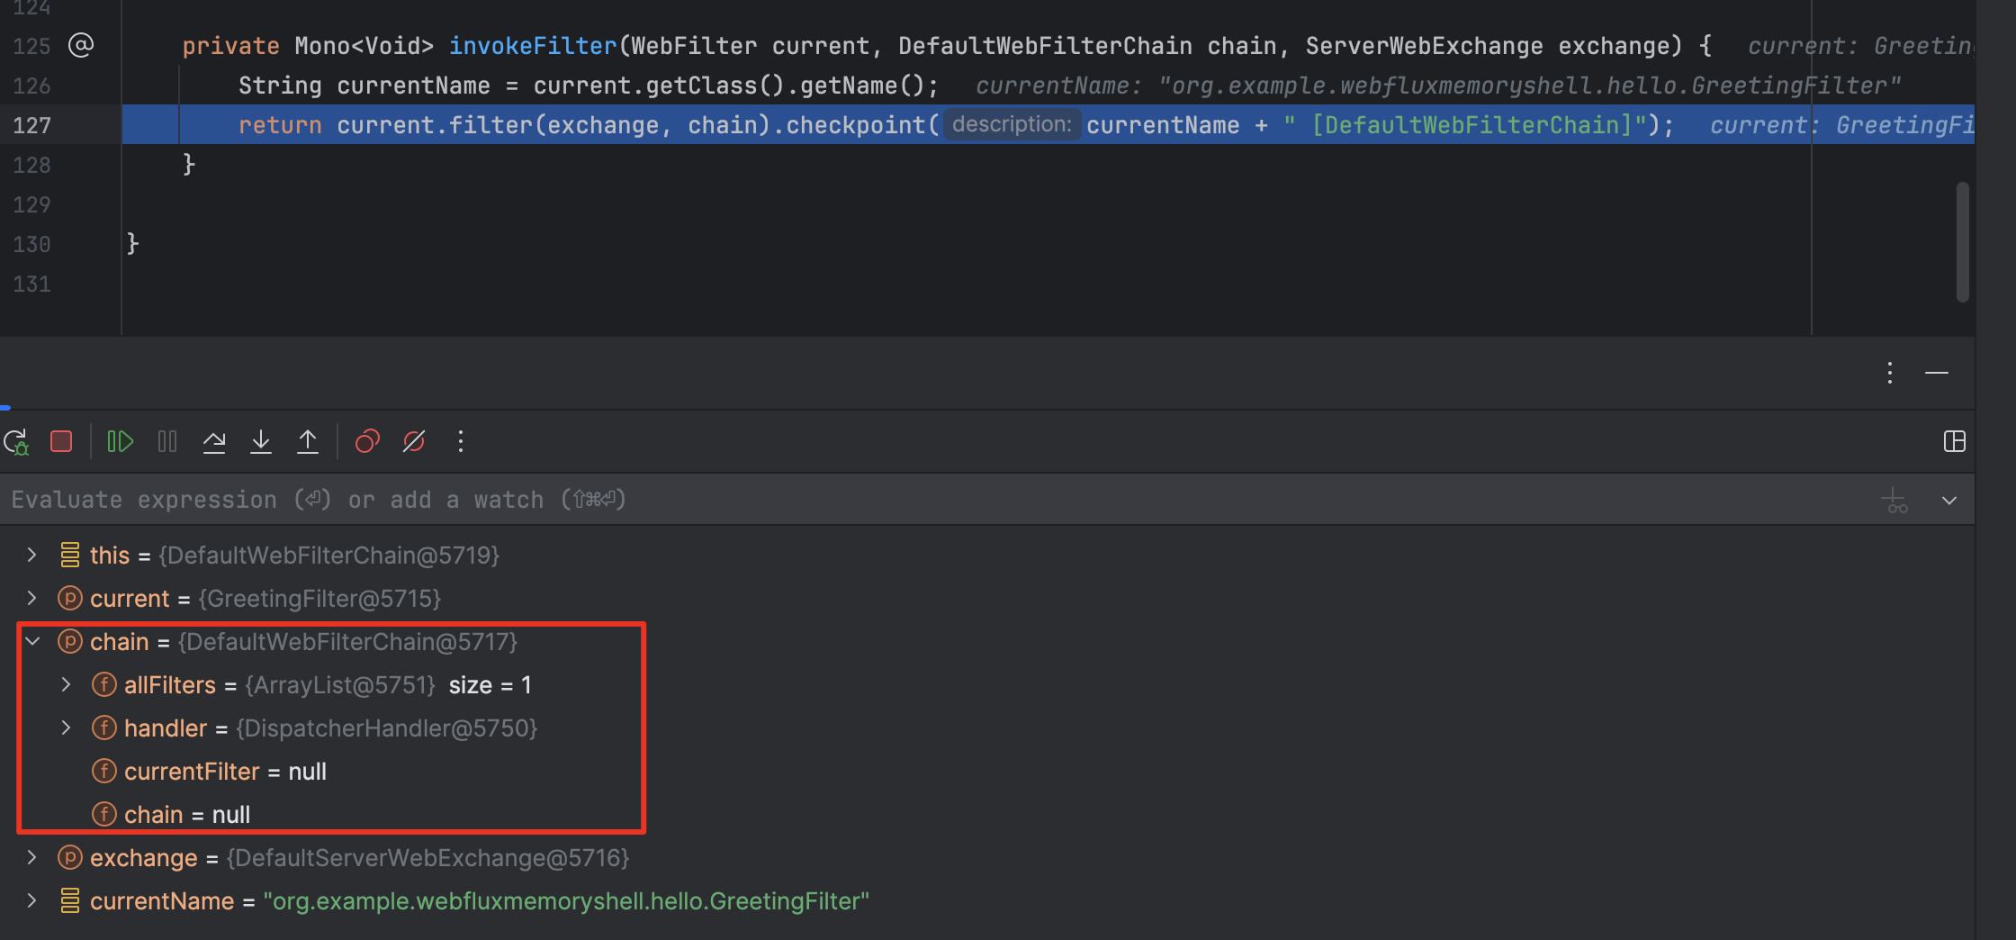The width and height of the screenshot is (2016, 940).
Task: Click the parameter icon beside 'current'
Action: coord(70,598)
